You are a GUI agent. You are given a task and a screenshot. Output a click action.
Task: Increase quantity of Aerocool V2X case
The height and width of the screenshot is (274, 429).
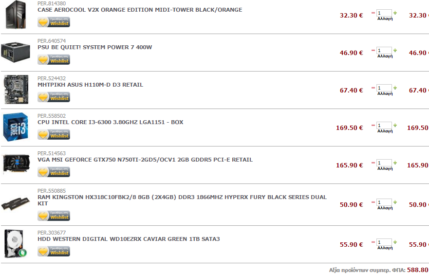click(395, 13)
